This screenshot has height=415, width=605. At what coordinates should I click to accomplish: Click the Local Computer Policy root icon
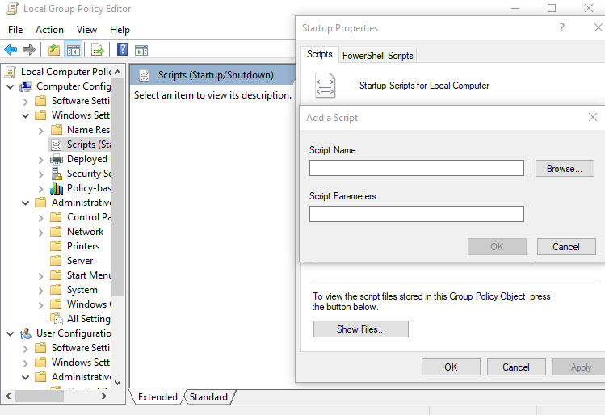(11, 72)
